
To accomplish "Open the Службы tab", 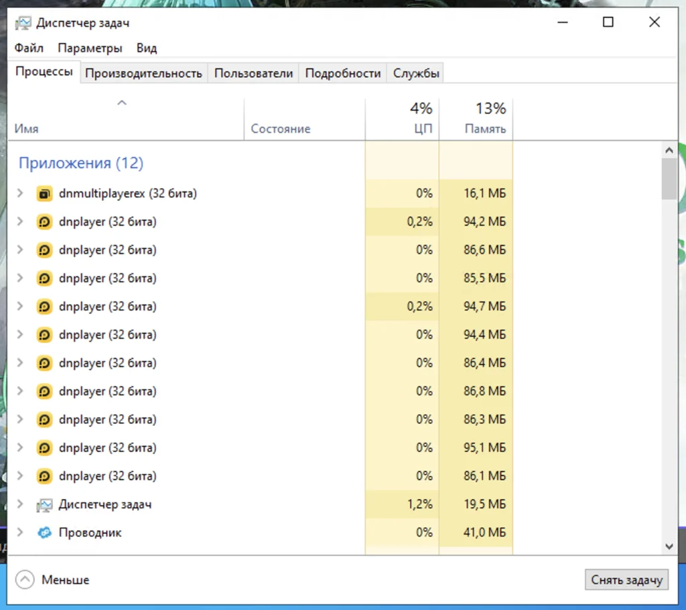I will (x=416, y=73).
